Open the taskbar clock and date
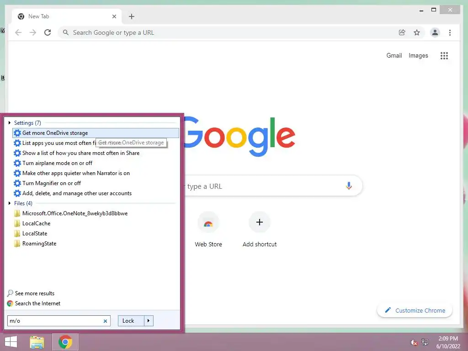The height and width of the screenshot is (351, 468). pos(448,342)
